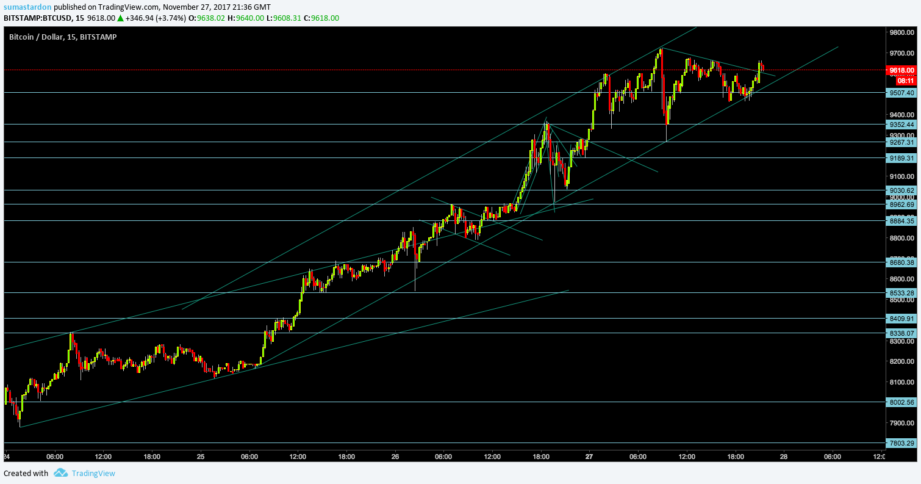Click the Created with text in footer
Viewport: 921px width, 484px height.
pos(26,473)
